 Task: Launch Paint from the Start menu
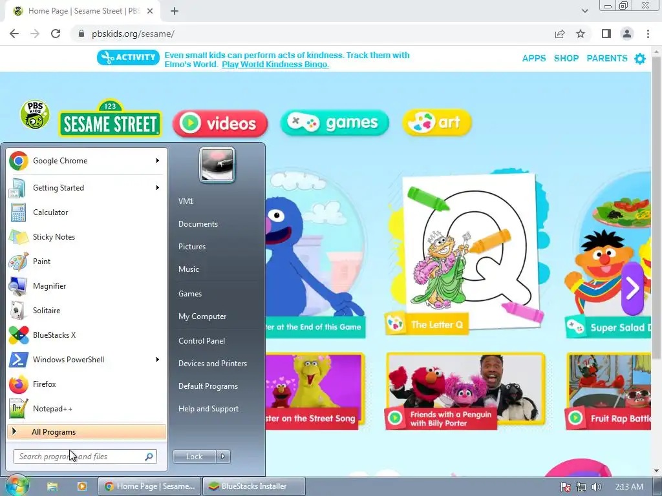(87, 261)
